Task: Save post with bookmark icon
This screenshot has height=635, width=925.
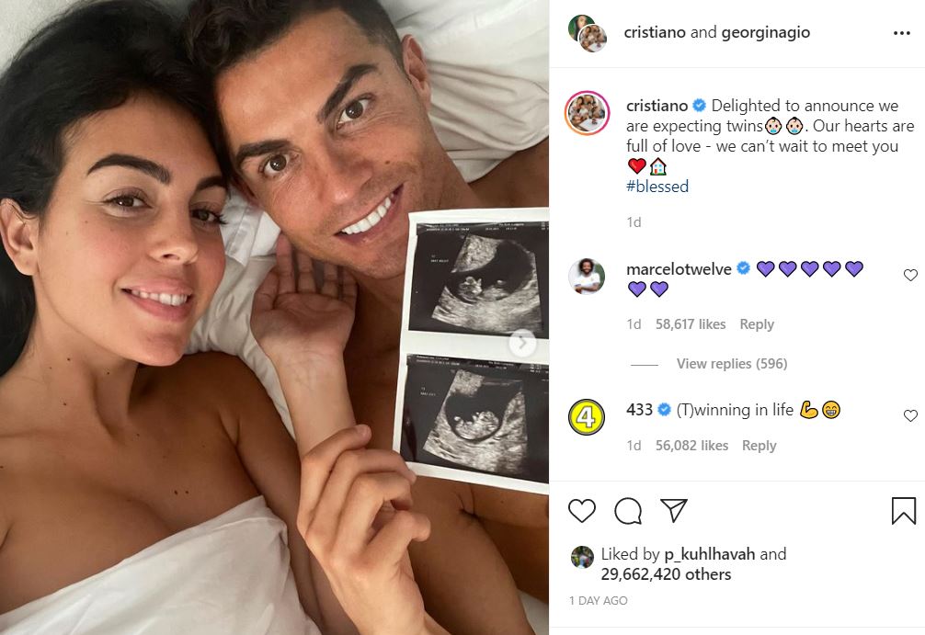Action: coord(903,511)
